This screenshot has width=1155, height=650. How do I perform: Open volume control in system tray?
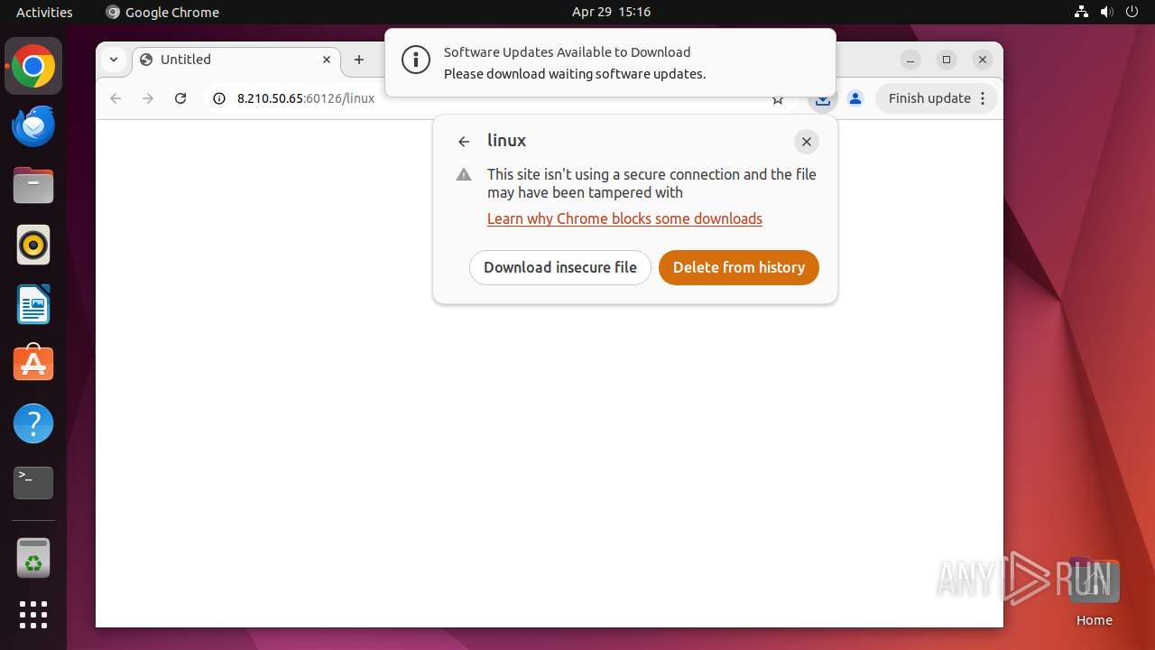tap(1106, 12)
